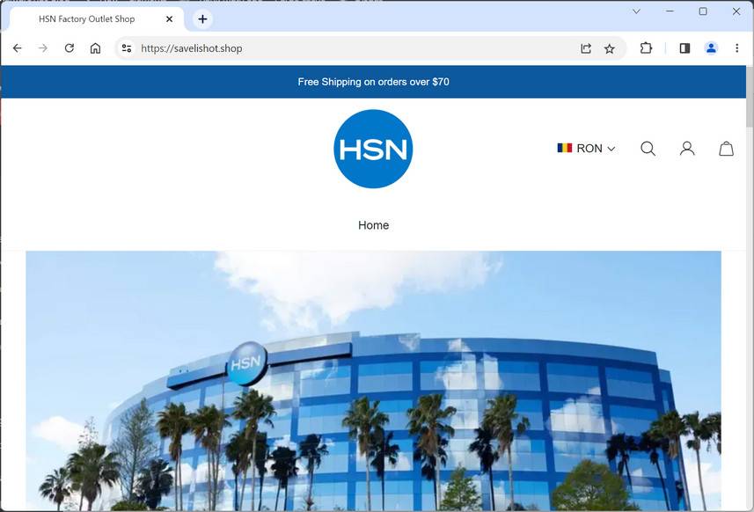
Task: Bookmark this page with the star icon
Action: (609, 48)
